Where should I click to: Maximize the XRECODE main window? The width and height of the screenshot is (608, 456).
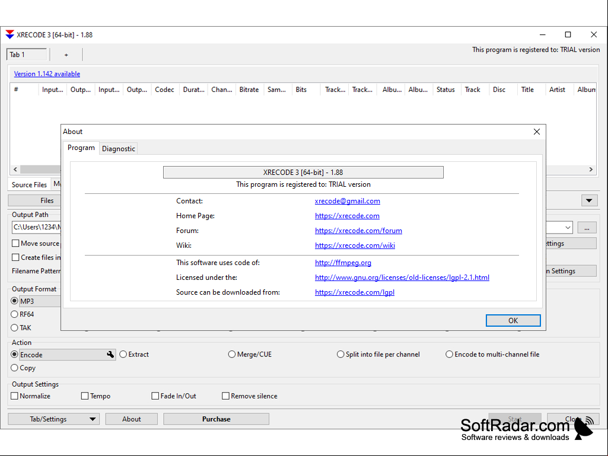click(x=568, y=34)
